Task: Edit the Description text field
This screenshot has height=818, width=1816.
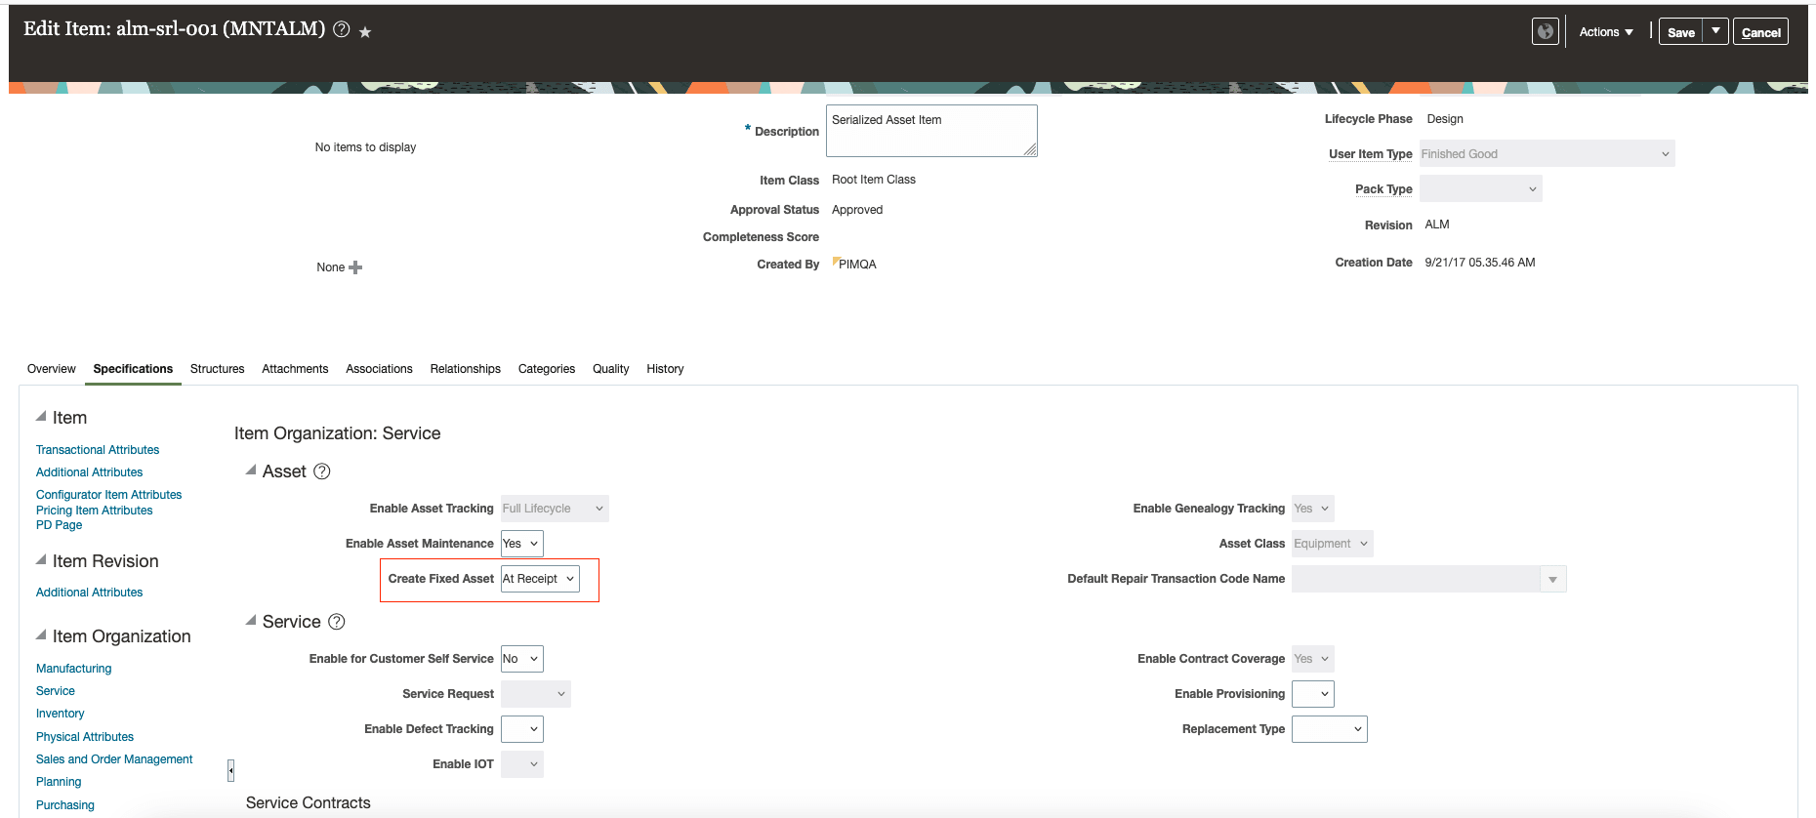Action: click(x=931, y=131)
